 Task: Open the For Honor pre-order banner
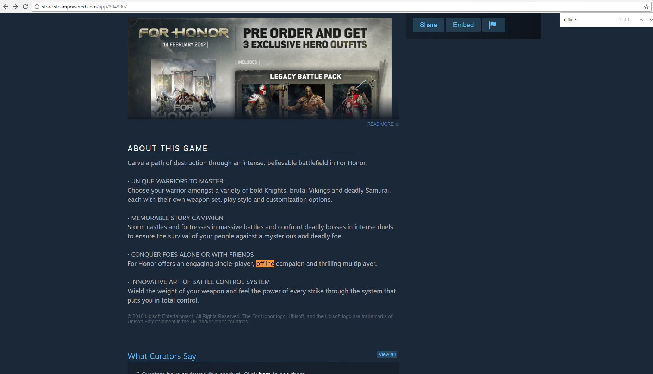260,69
